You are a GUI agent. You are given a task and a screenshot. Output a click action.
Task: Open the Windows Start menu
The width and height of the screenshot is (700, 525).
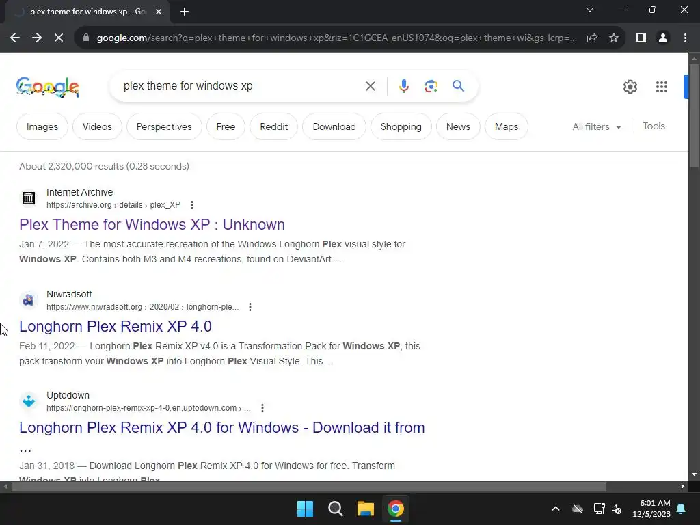pyautogui.click(x=305, y=509)
